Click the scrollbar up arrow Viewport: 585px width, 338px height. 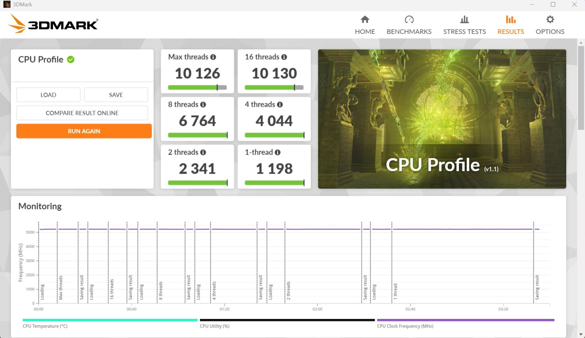(x=581, y=42)
